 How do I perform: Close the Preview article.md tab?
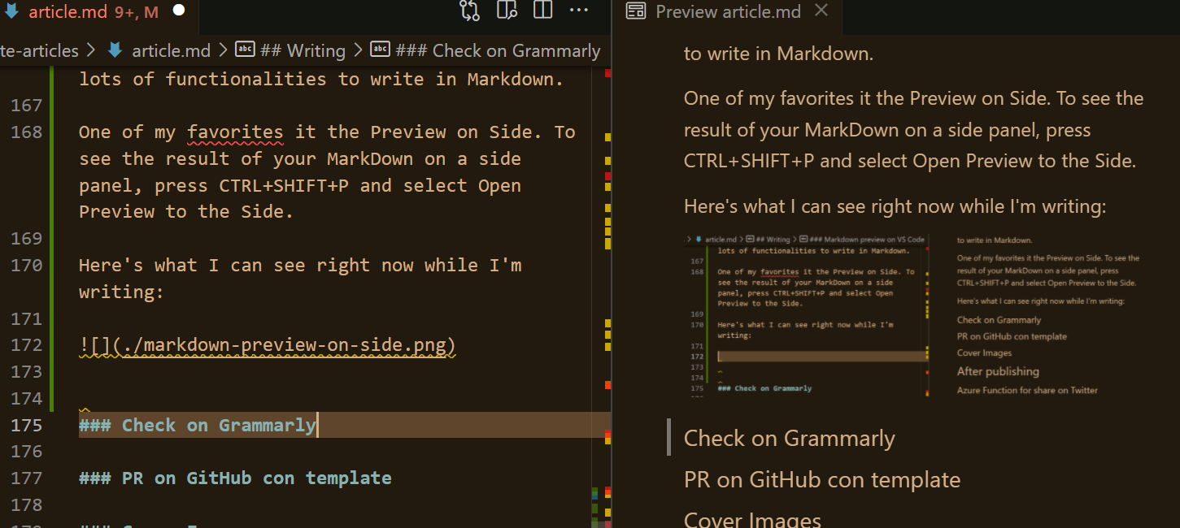[821, 11]
